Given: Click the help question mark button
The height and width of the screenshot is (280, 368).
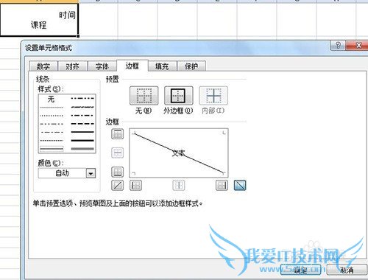Looking at the screenshot, I should 338,46.
